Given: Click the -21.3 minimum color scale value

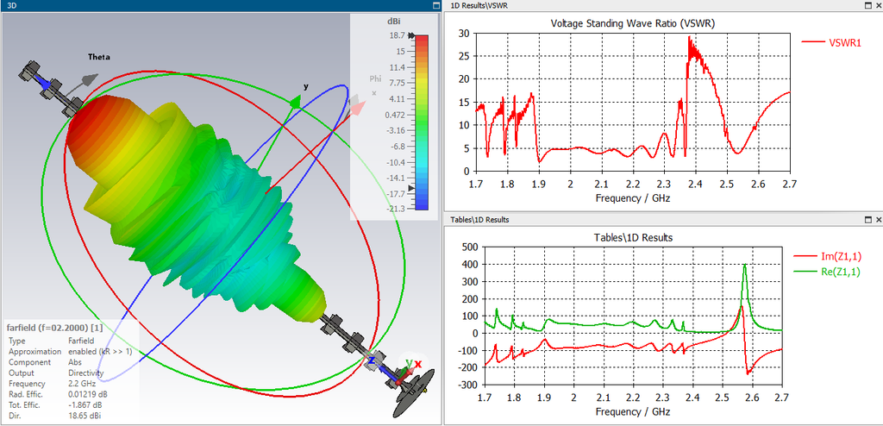Looking at the screenshot, I should (395, 209).
